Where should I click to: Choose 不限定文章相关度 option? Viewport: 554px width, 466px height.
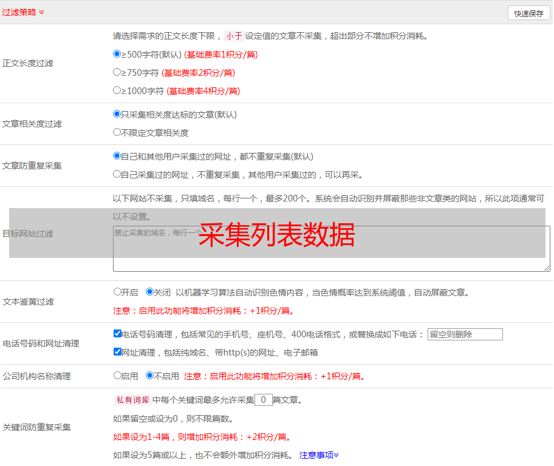tap(117, 132)
